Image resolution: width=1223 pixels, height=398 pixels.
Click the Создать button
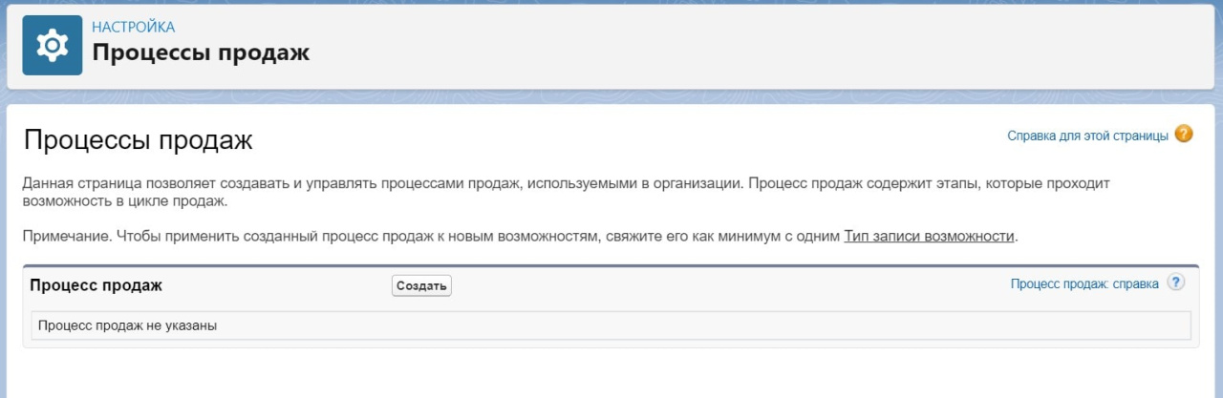tap(421, 285)
